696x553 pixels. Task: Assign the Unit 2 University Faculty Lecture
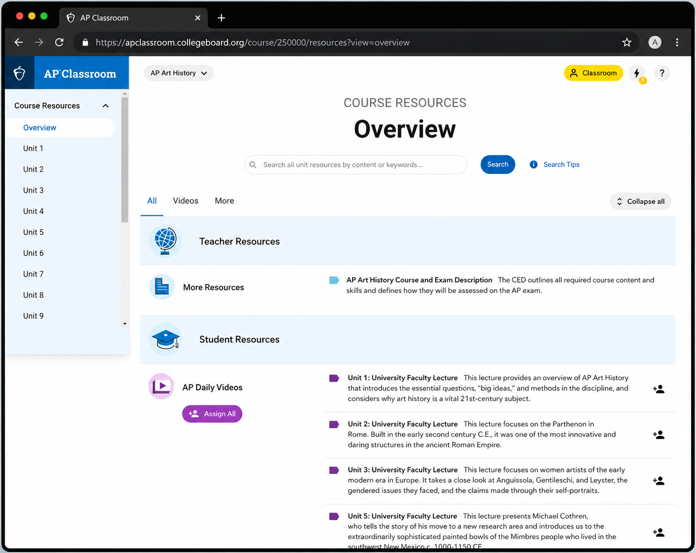[658, 435]
